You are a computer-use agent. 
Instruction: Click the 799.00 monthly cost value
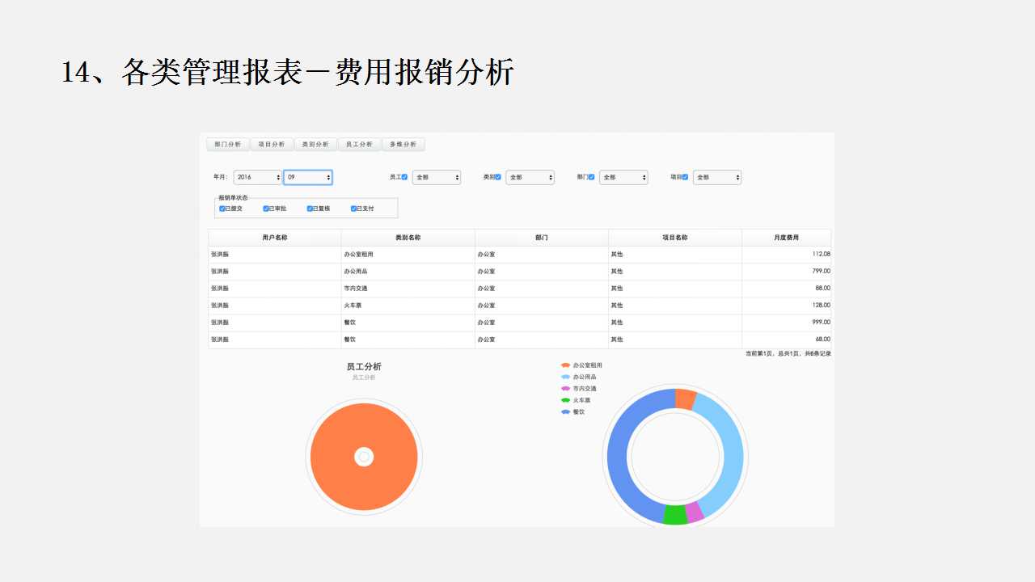[x=821, y=272]
